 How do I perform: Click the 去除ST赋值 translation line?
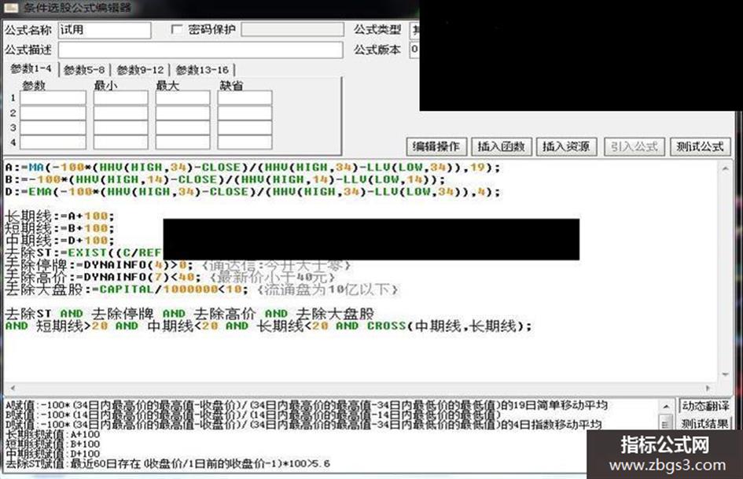click(x=167, y=464)
